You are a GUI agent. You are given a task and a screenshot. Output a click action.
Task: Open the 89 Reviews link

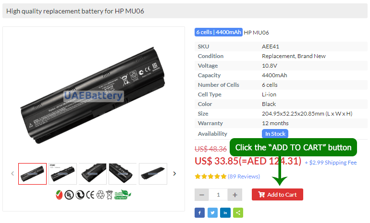coord(244,176)
